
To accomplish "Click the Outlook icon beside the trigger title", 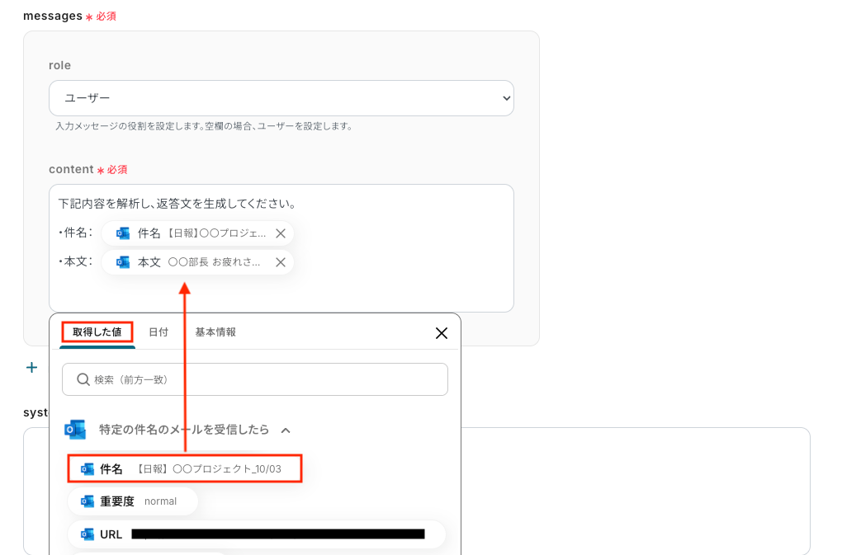I will coord(75,430).
